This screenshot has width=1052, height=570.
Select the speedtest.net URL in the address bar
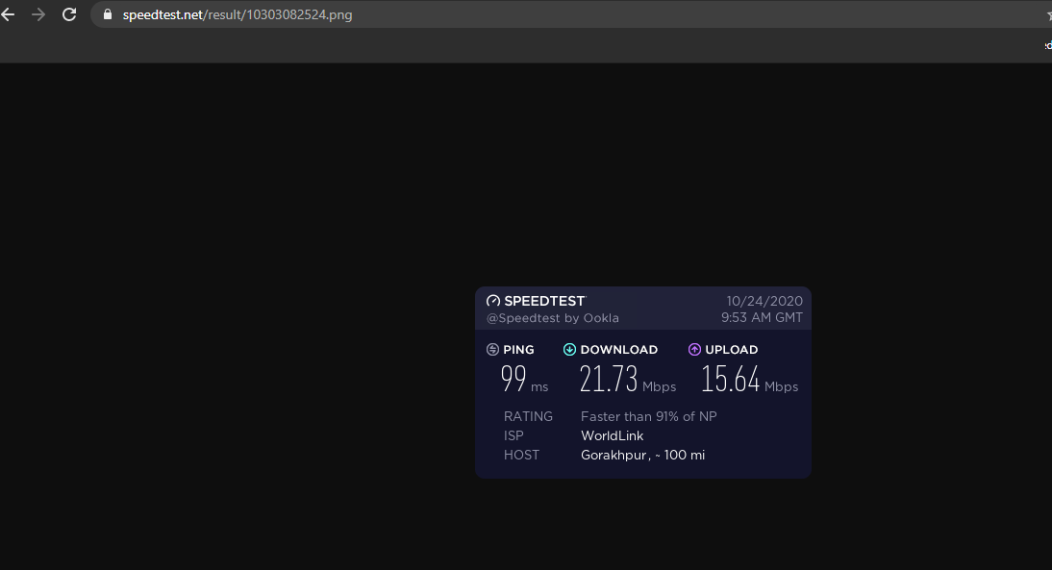(238, 14)
